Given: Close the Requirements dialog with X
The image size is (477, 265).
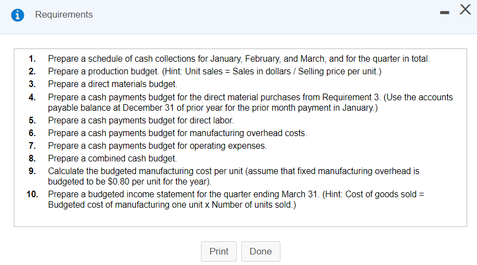Looking at the screenshot, I should coord(465,9).
